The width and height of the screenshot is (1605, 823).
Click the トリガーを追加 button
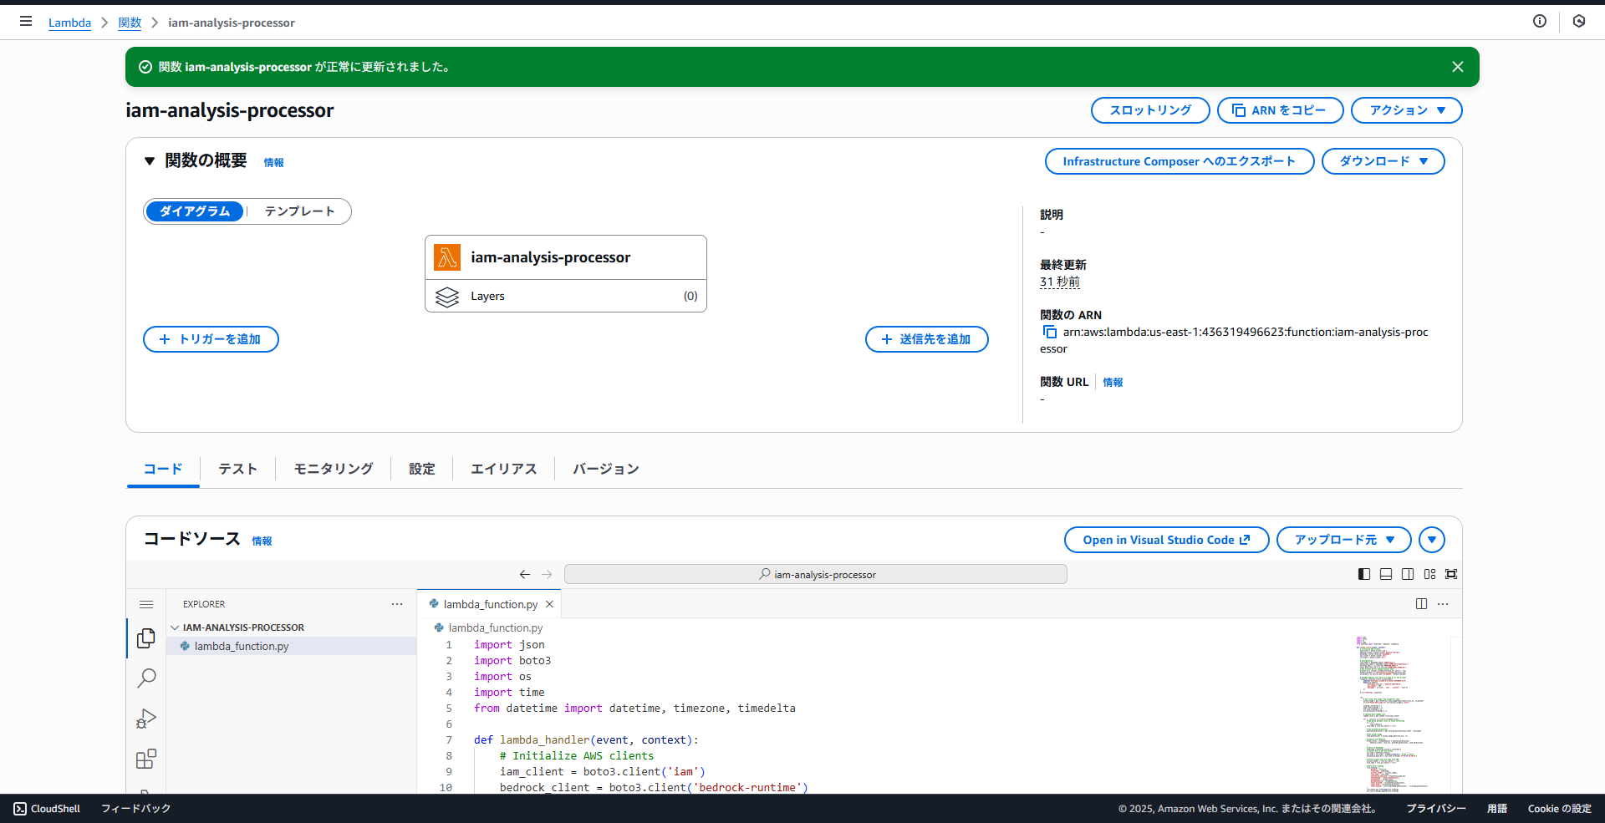(211, 339)
